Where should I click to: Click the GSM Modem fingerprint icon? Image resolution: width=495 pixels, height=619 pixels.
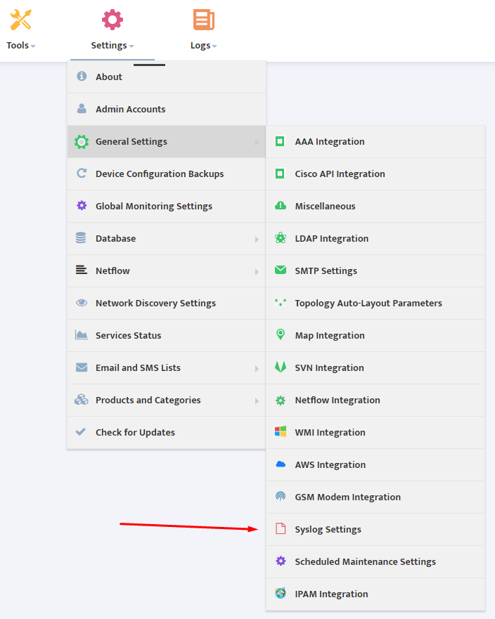pos(281,496)
